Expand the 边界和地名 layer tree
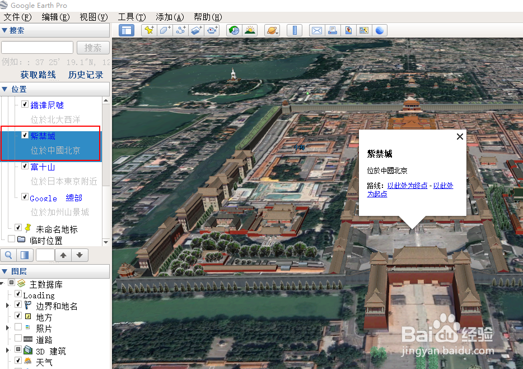523x369 pixels. (8, 305)
